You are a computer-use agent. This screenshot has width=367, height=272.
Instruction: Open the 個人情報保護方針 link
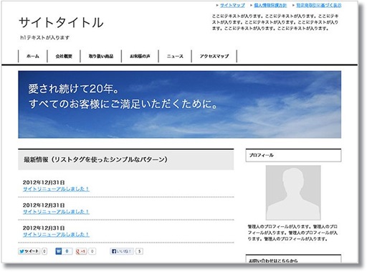point(270,5)
